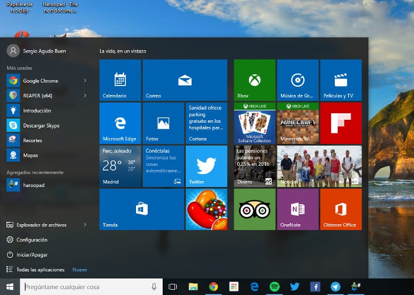414x295 pixels.
Task: Open Twitter from the taskbar
Action: [x=295, y=287]
